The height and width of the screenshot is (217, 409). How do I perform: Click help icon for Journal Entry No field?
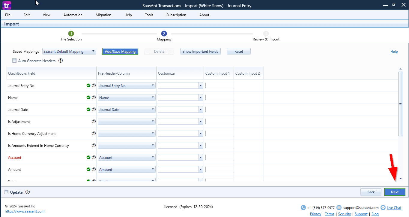pyautogui.click(x=94, y=85)
